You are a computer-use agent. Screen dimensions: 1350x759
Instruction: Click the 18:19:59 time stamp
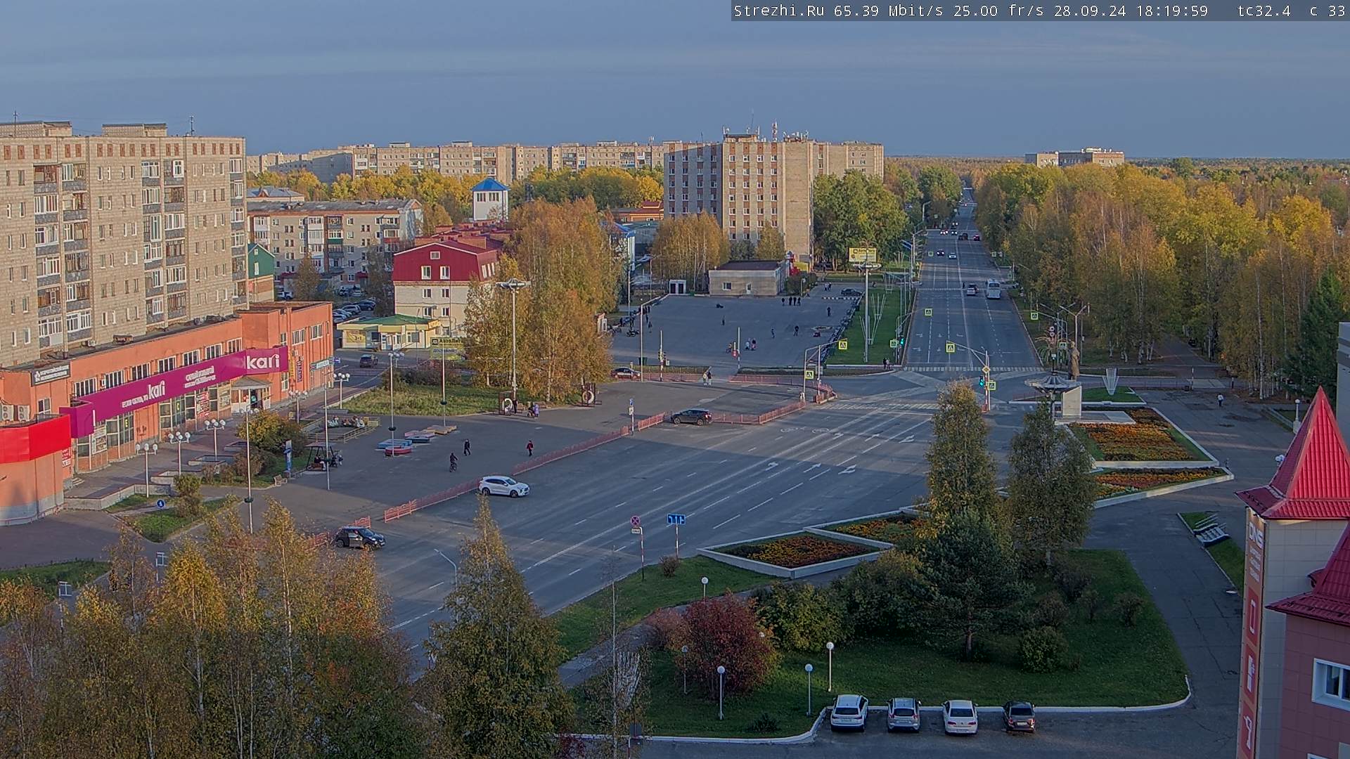pyautogui.click(x=1172, y=11)
